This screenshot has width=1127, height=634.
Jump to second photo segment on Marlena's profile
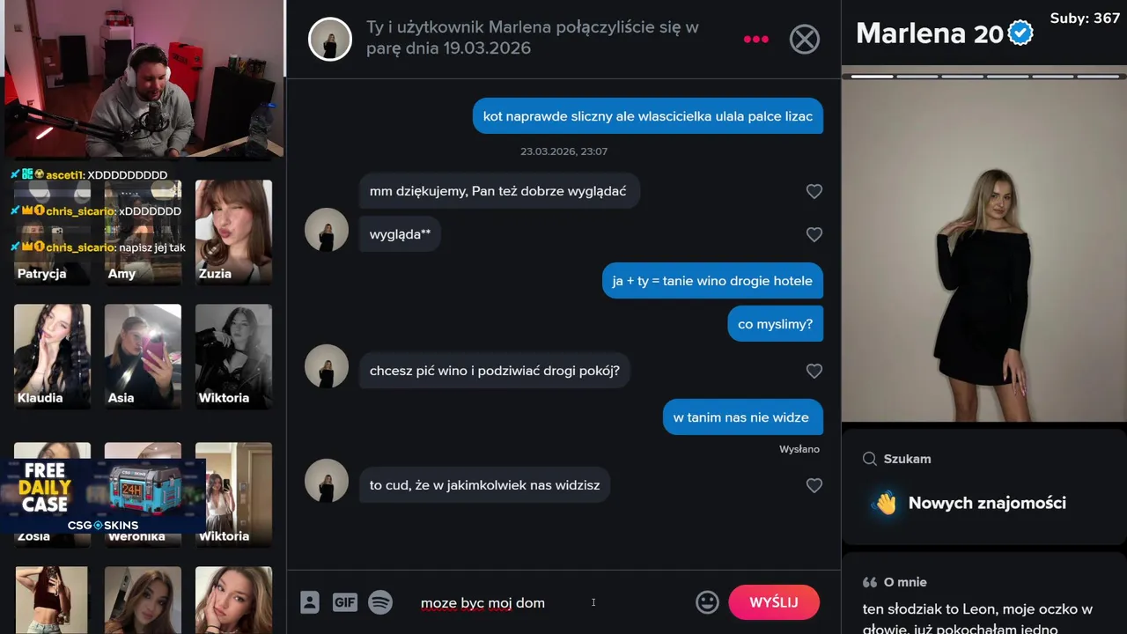(917, 77)
